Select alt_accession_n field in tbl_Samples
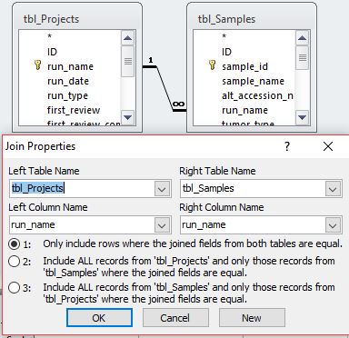This screenshot has width=349, height=338. [257, 95]
